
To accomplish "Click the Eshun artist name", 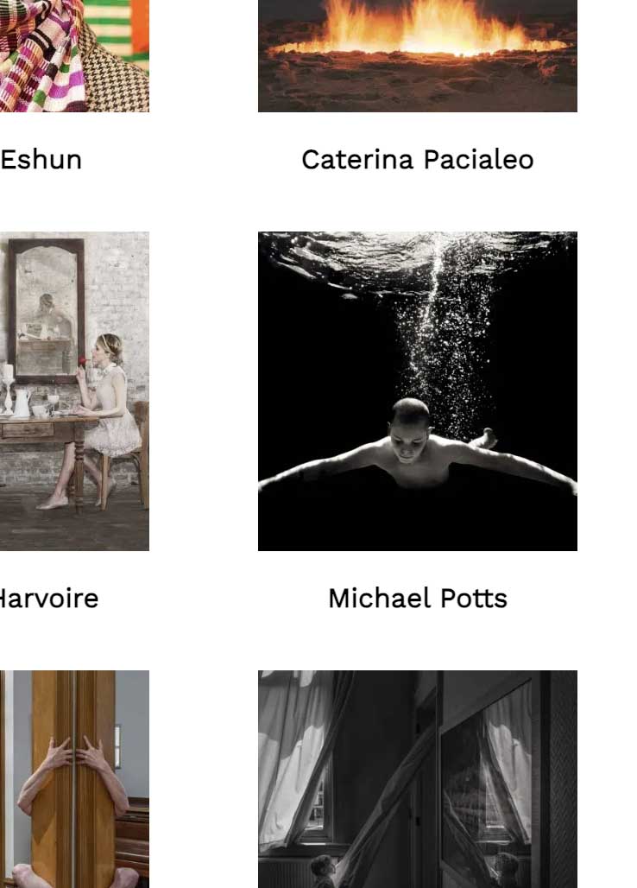I will (x=41, y=160).
